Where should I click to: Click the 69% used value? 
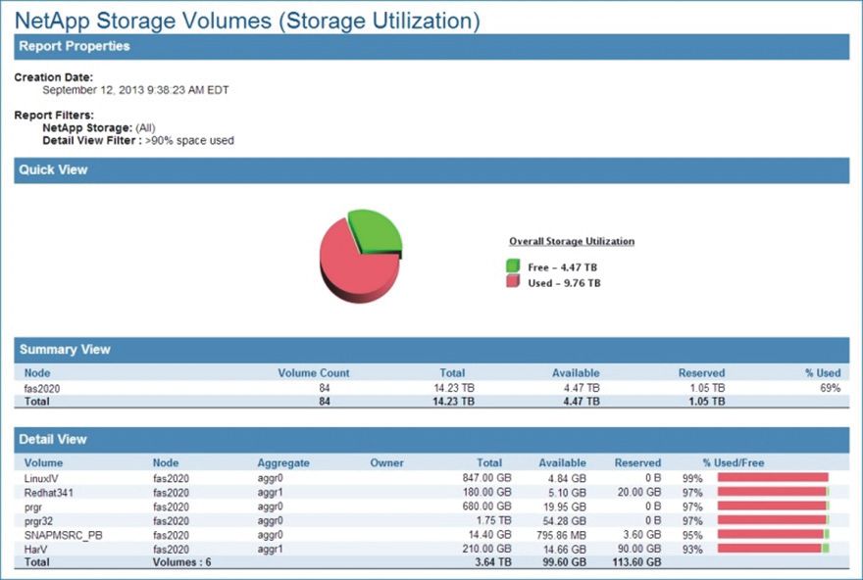(830, 388)
